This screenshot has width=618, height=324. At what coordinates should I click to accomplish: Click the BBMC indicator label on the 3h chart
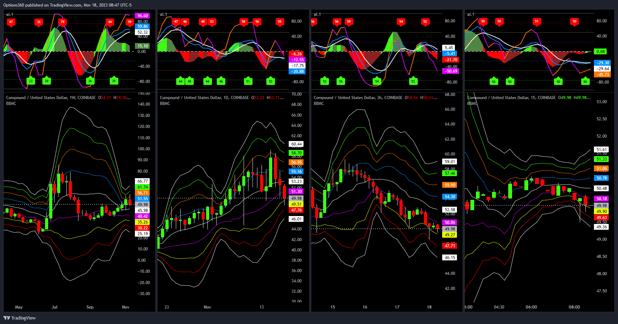(x=319, y=104)
